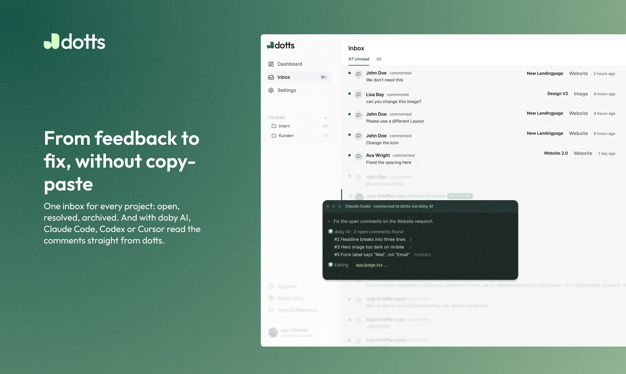The width and height of the screenshot is (626, 374).
Task: Click Website tag on the 8 hours ago row
Action: [578, 133]
